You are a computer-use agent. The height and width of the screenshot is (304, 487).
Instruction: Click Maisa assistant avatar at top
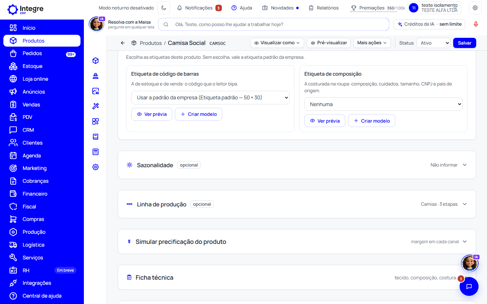click(96, 24)
